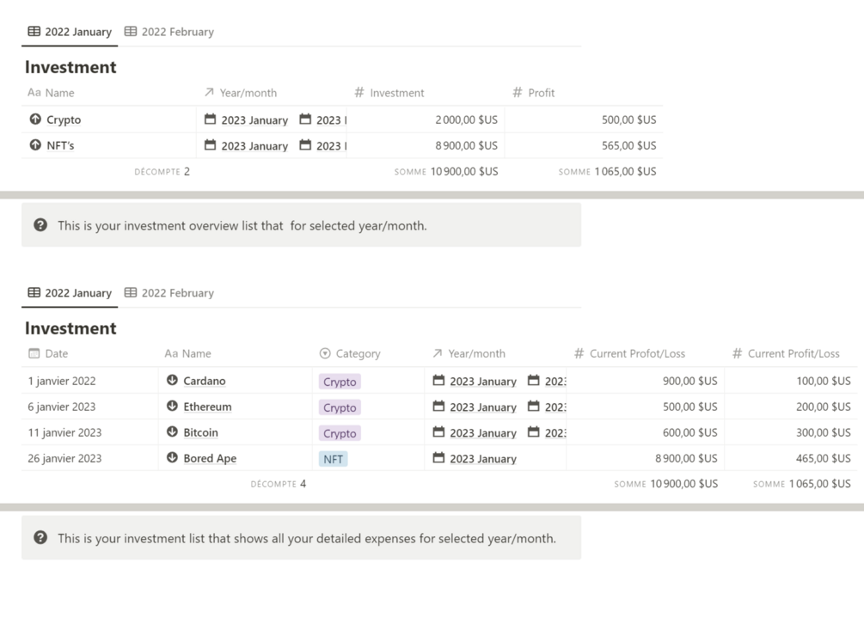Click the SOMME total 10 900,00 $US value
864x624 pixels.
[x=464, y=171]
